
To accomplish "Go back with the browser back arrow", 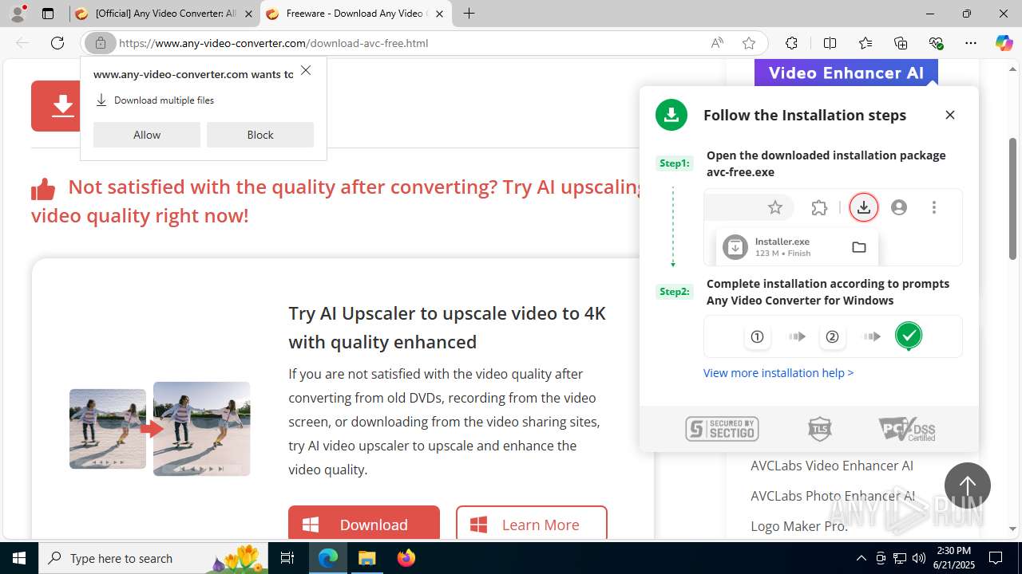I will [22, 43].
